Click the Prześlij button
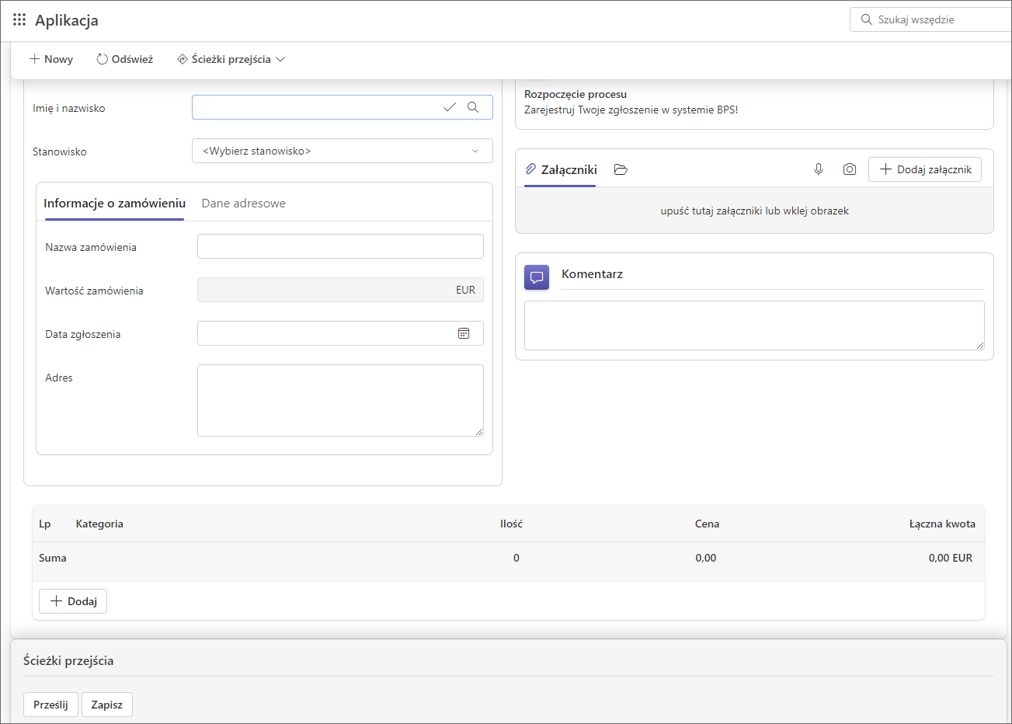The image size is (1012, 724). [50, 705]
